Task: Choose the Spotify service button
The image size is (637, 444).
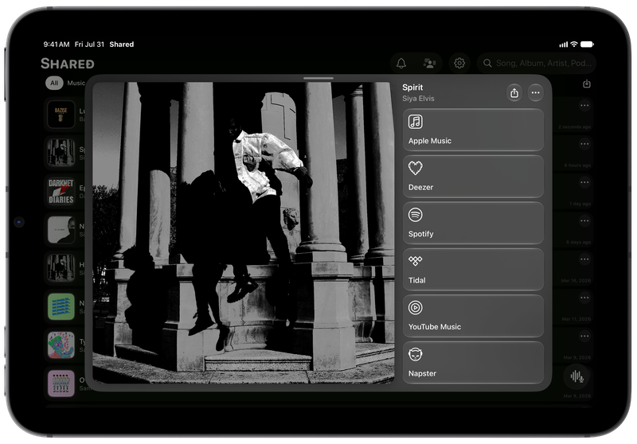Action: (473, 223)
